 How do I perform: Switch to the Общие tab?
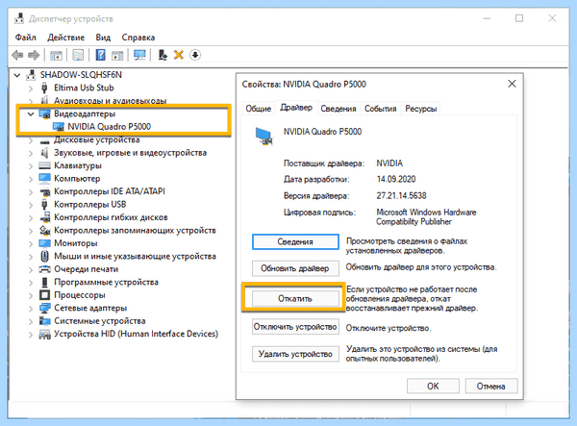[259, 109]
